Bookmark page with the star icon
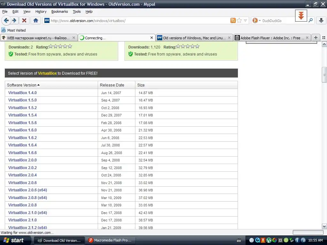Screen dimensions: 327x245 239,20
